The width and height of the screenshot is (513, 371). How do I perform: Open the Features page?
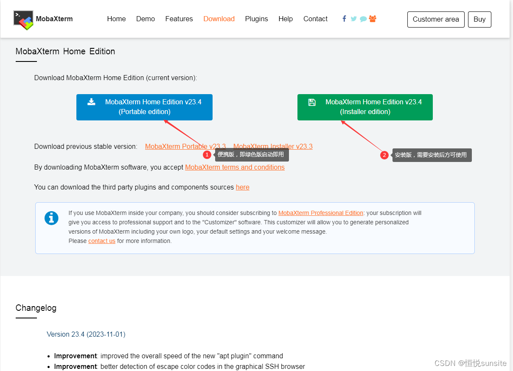(x=179, y=19)
